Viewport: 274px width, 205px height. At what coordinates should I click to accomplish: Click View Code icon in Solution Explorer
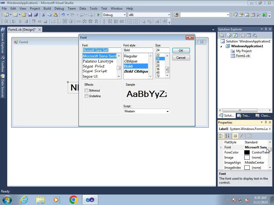pos(243,36)
